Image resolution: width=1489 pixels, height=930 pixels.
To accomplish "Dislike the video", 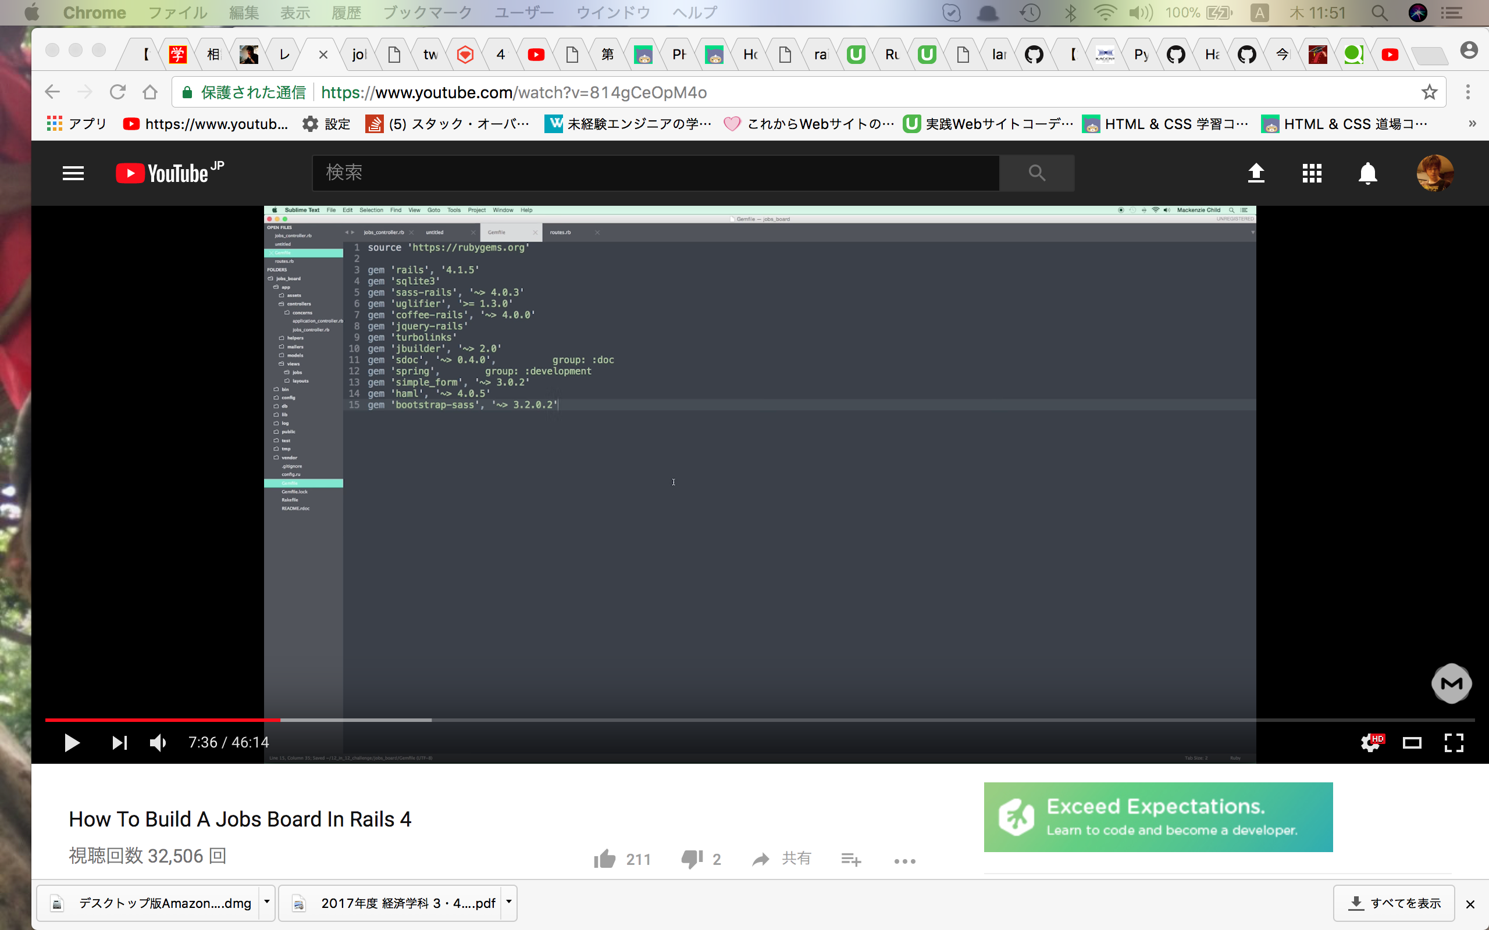I will point(691,858).
